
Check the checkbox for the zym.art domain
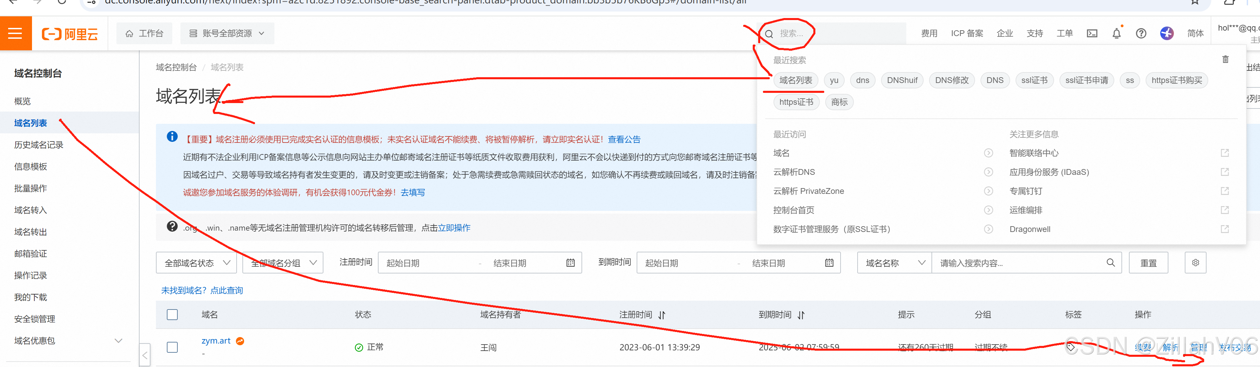pyautogui.click(x=172, y=347)
